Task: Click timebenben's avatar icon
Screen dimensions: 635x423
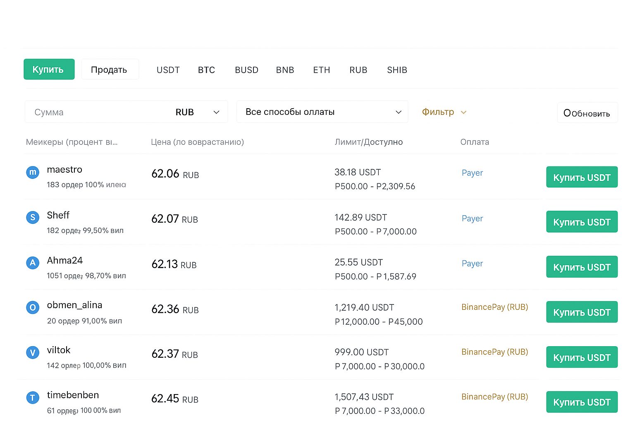Action: pos(33,397)
